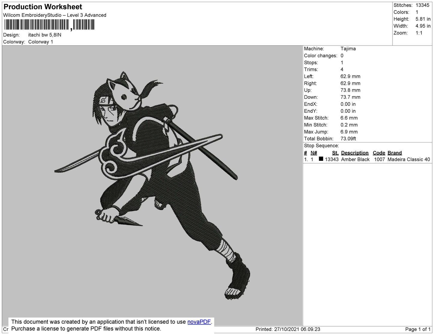Click the Down value 73.7 mm

350,97
